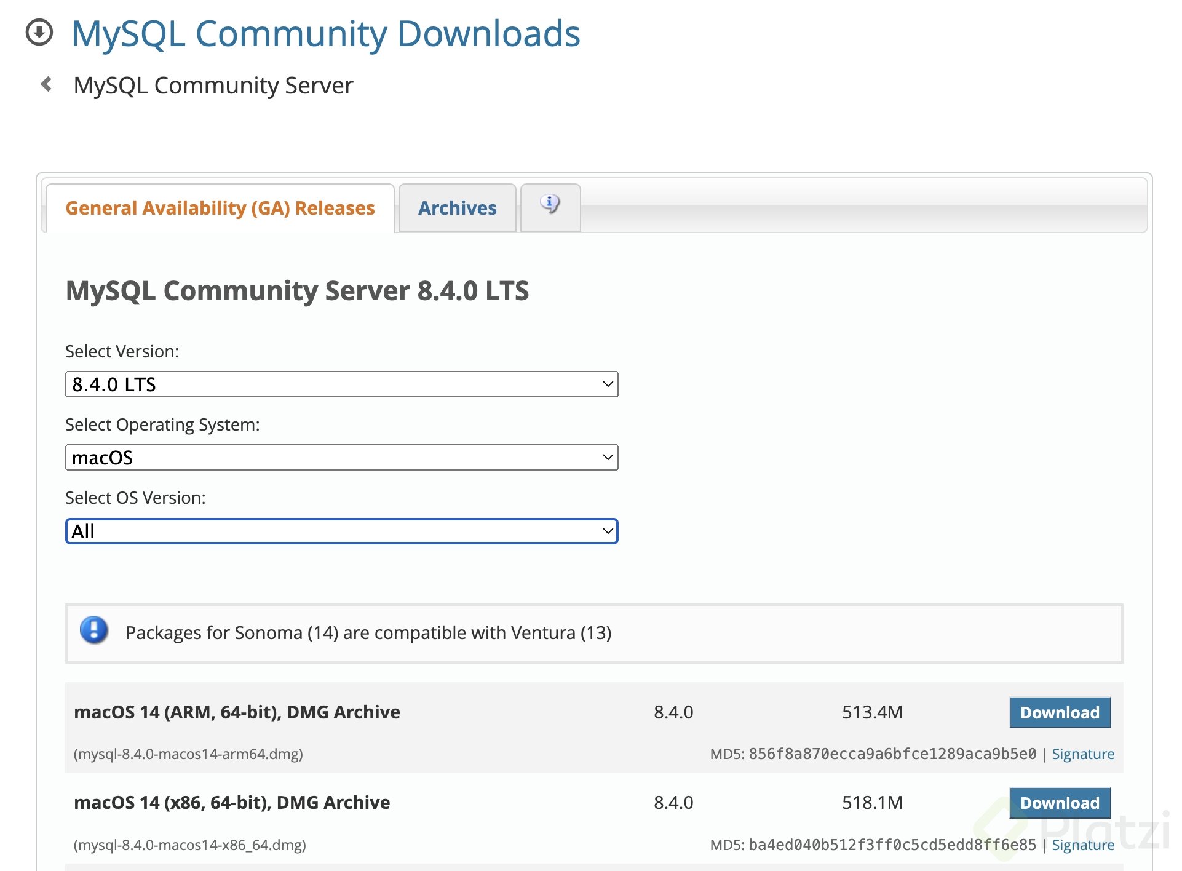Click filename mysql-8.4.0-macos14-x86_64.dmg
1182x871 pixels.
pos(190,845)
